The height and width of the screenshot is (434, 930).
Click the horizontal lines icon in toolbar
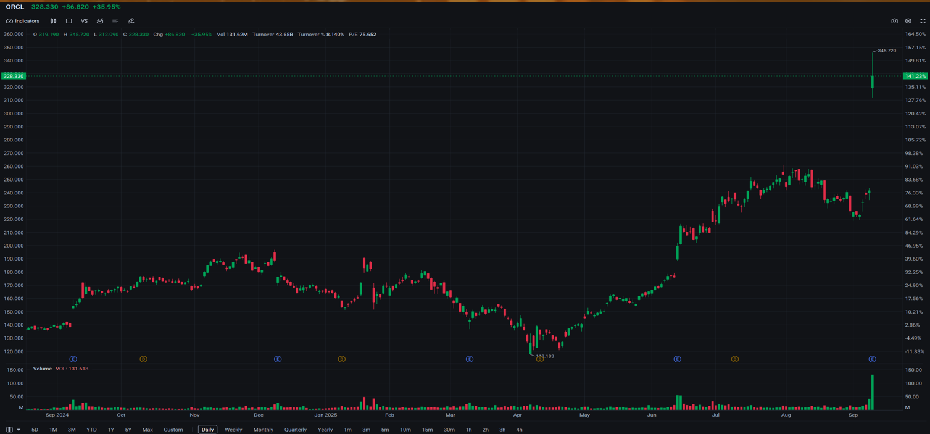(x=115, y=21)
